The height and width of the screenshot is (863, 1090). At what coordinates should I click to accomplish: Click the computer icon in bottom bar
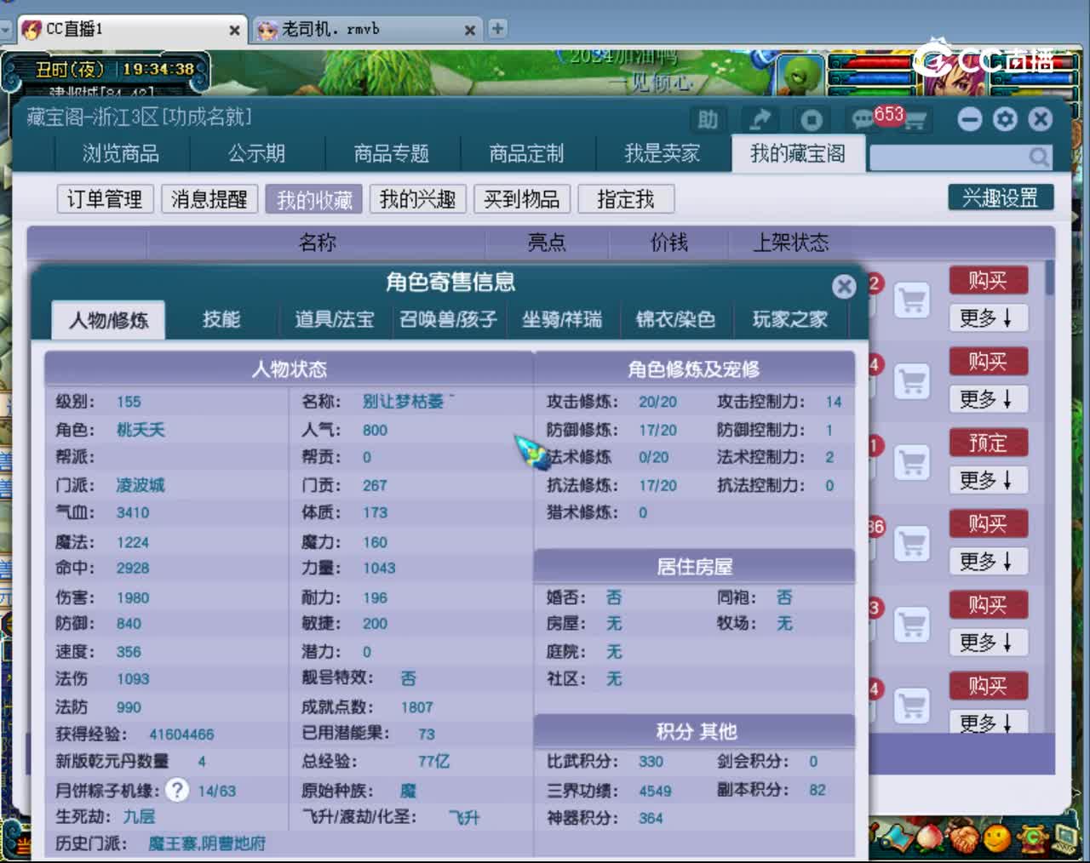pos(1065,838)
